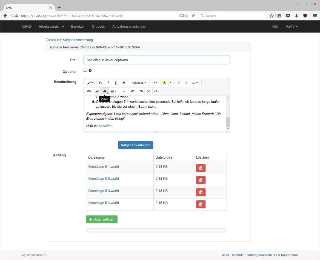Redo the last edit

pos(141,91)
